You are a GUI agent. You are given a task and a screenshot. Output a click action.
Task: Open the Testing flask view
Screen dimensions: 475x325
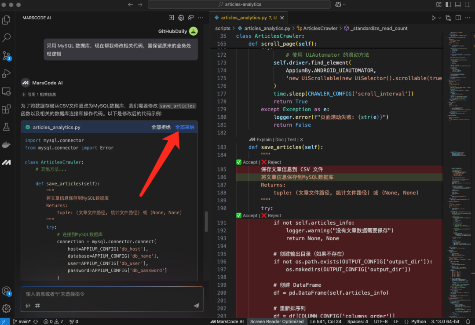(x=6, y=127)
